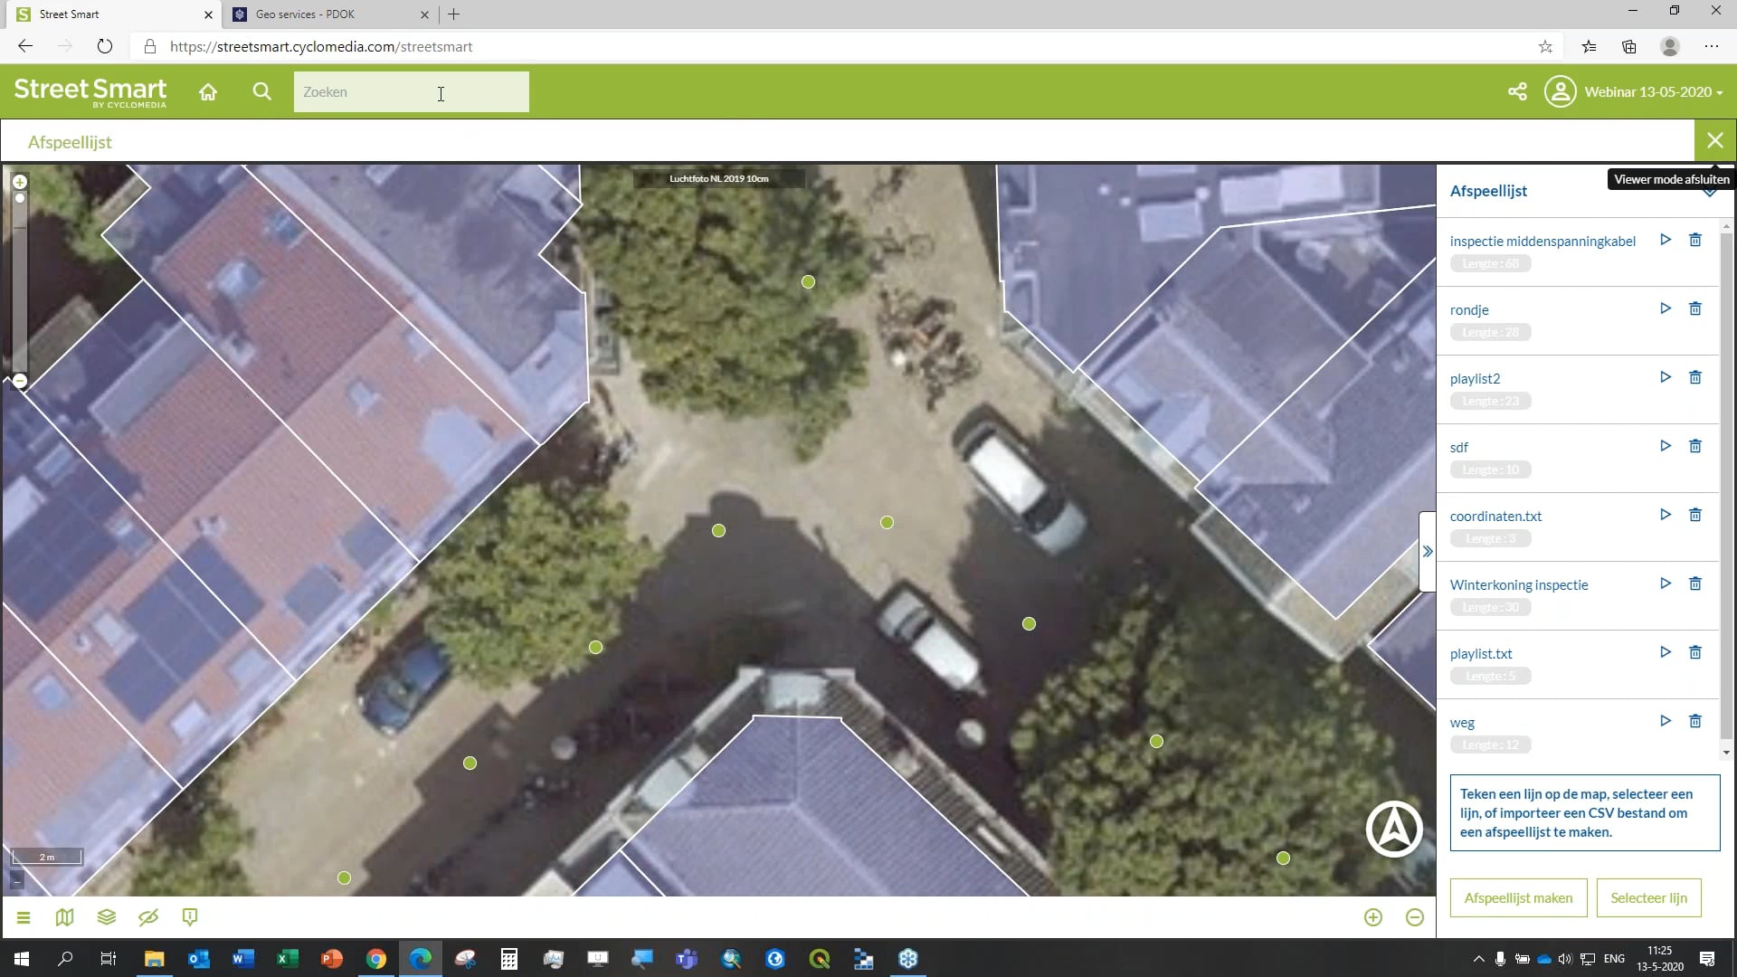Play the rondje playlist
This screenshot has width=1737, height=977.
coord(1666,308)
